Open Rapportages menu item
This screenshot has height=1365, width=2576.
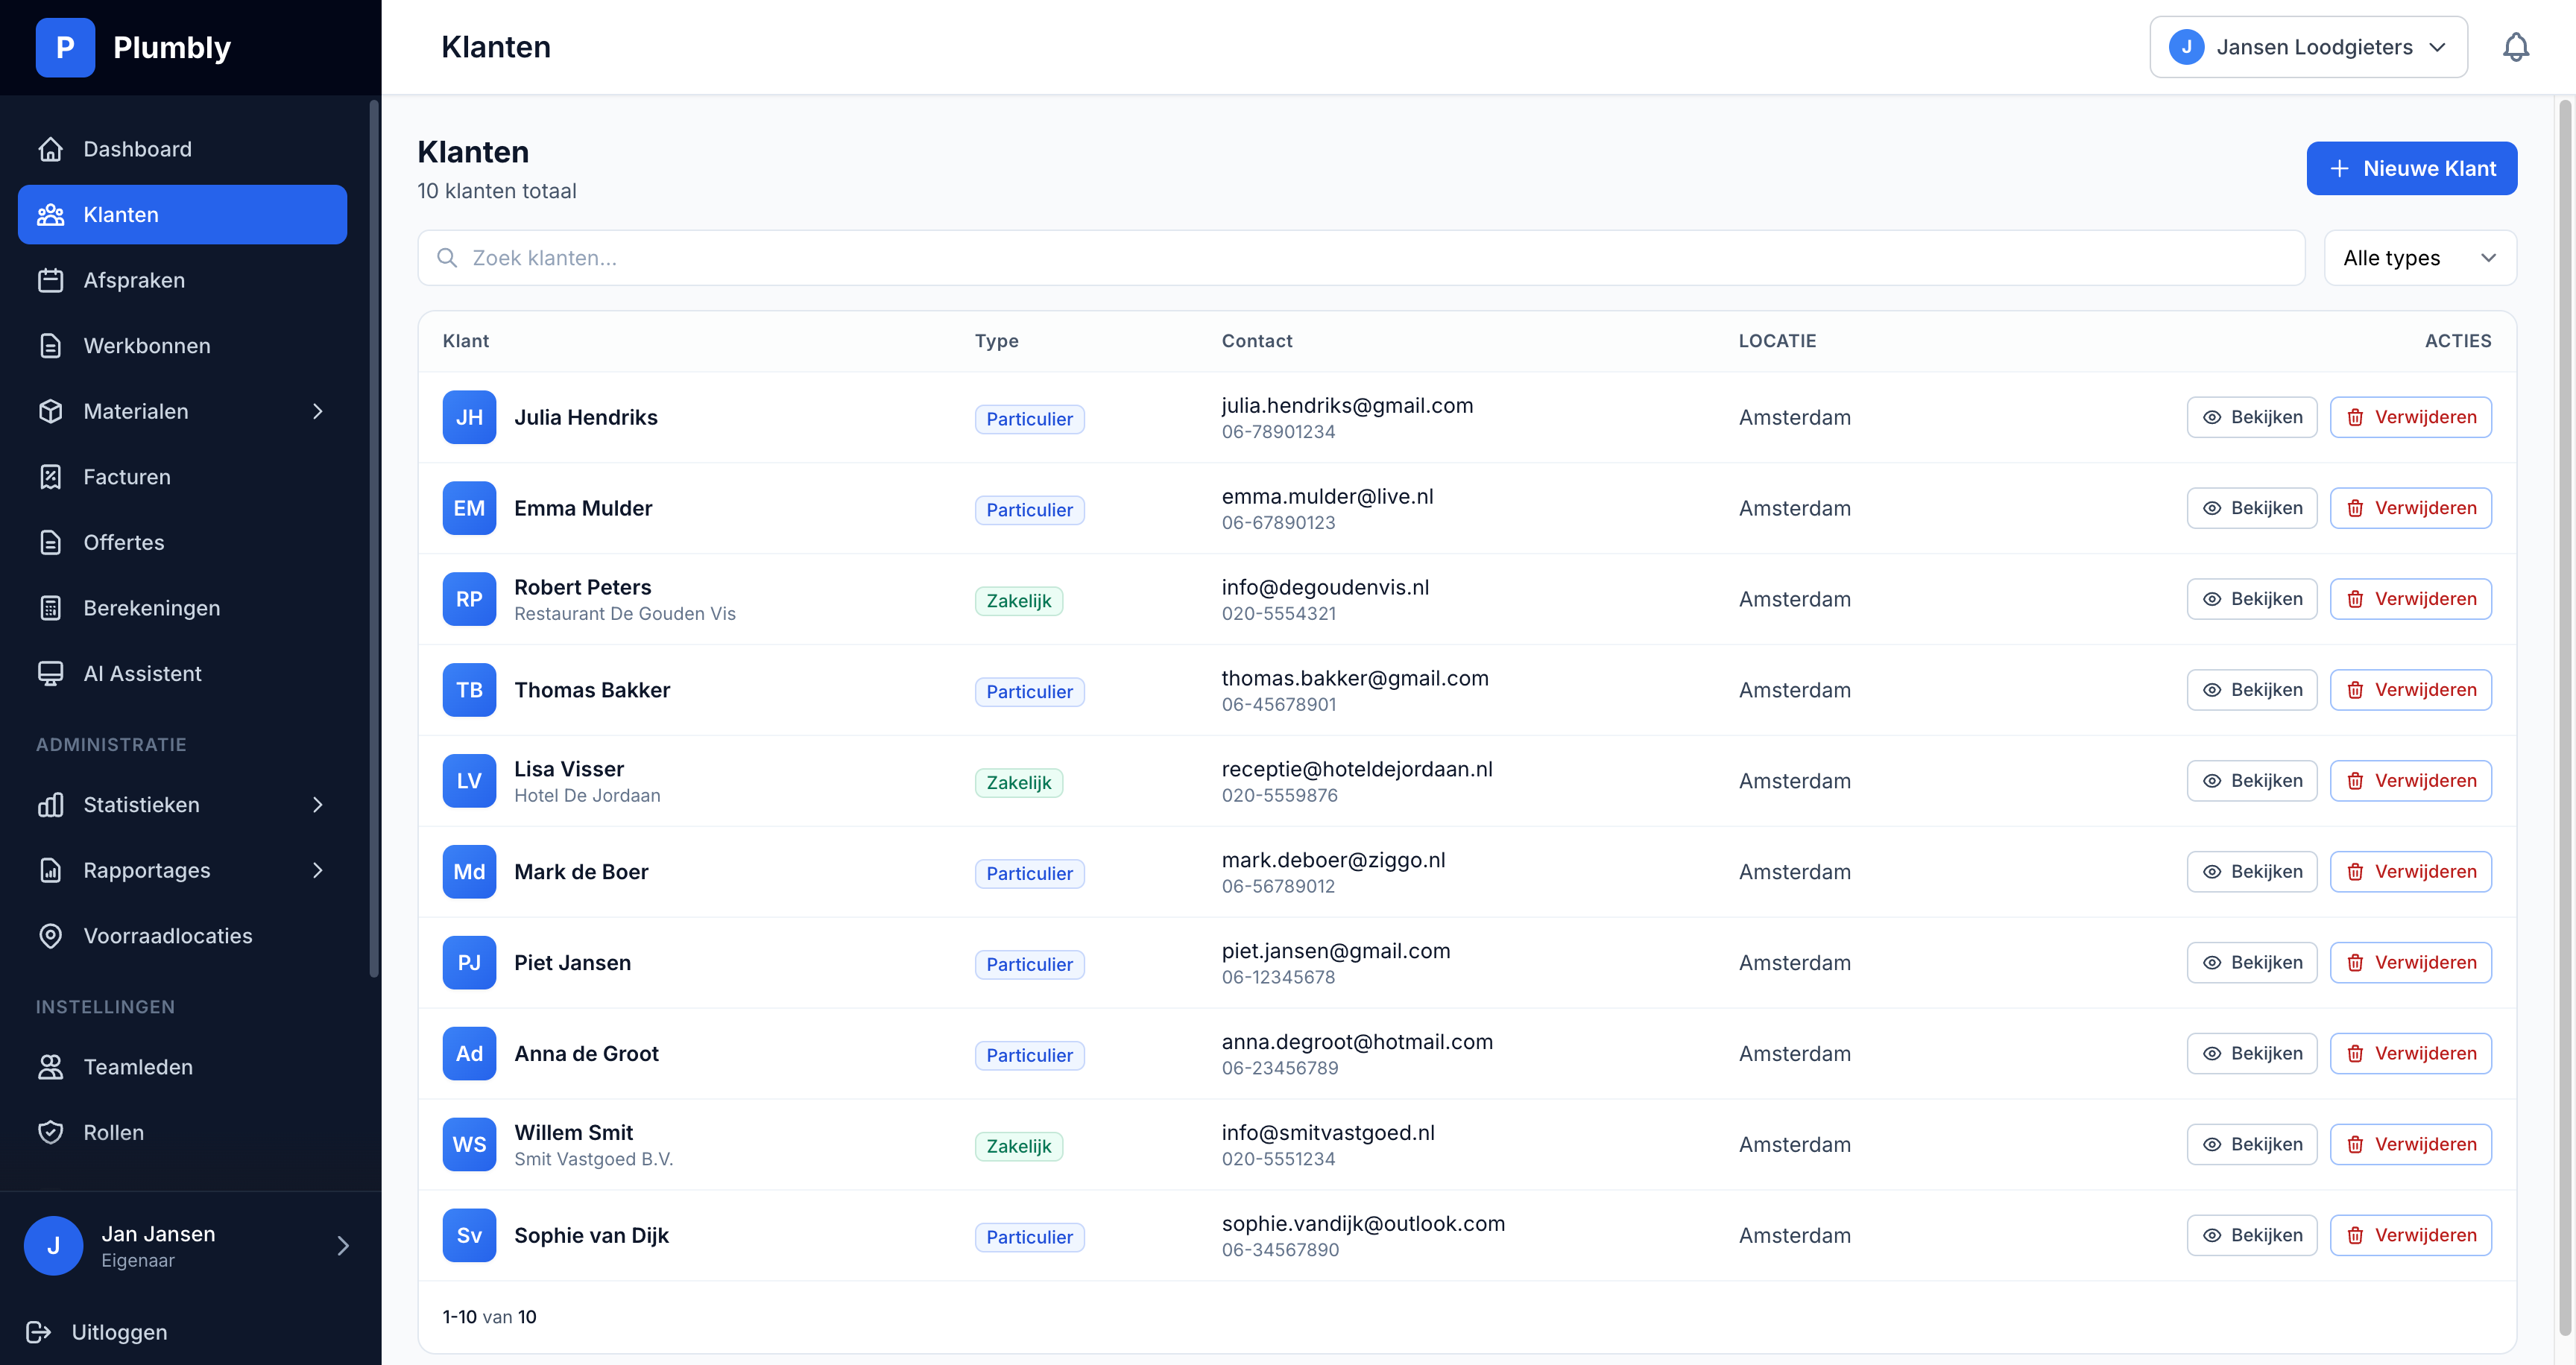tap(182, 870)
